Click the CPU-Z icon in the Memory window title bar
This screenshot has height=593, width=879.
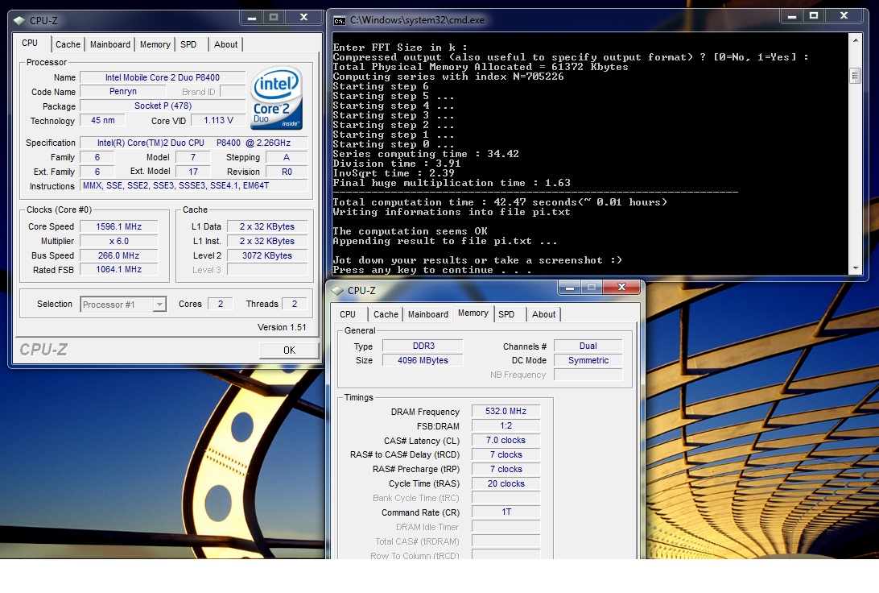[x=337, y=291]
